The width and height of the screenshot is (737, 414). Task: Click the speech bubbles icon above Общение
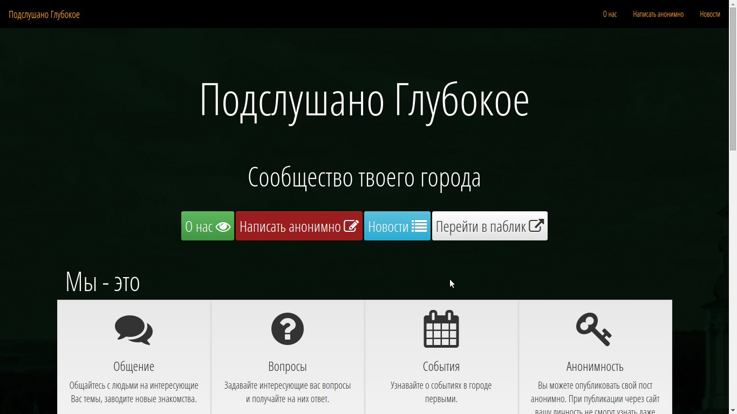pyautogui.click(x=134, y=329)
